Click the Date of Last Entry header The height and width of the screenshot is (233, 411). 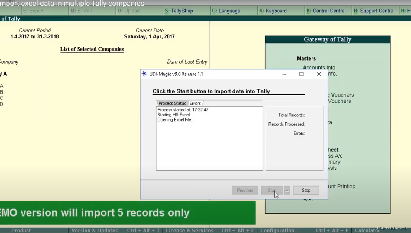(187, 62)
